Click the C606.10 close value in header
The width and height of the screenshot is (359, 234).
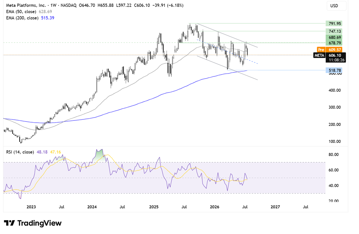tap(142, 5)
